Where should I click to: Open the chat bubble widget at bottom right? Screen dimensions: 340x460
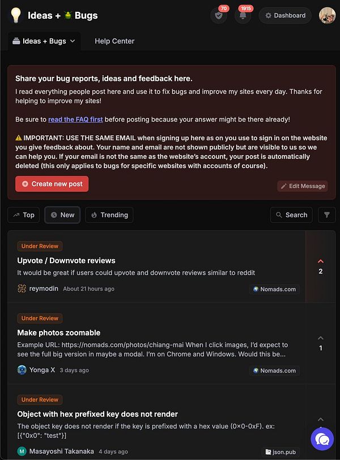(322, 439)
